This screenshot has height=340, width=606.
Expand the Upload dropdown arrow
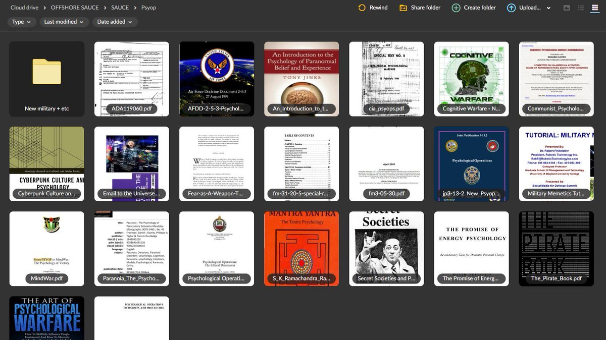[x=548, y=8]
